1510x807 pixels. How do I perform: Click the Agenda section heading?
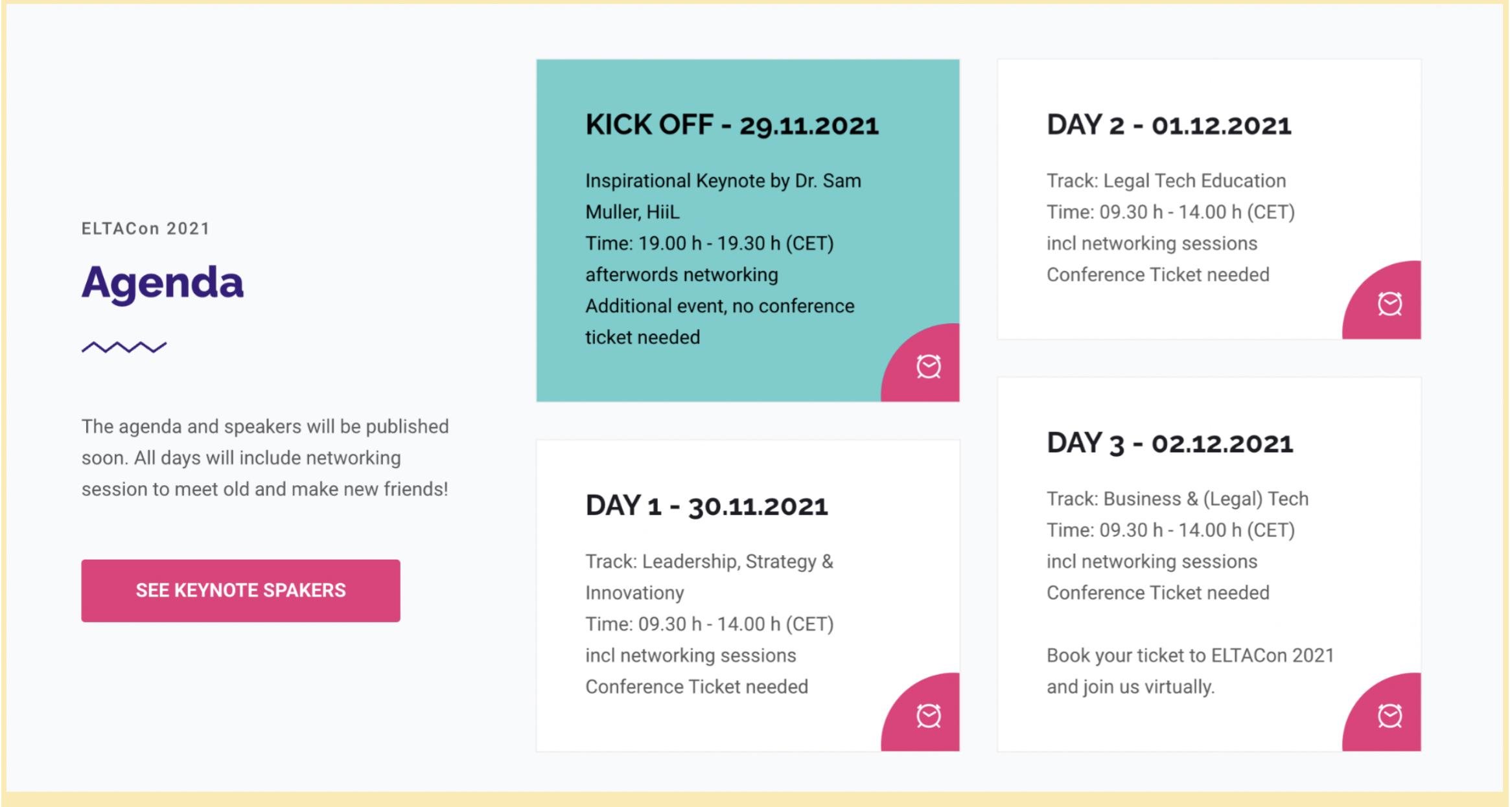click(163, 283)
